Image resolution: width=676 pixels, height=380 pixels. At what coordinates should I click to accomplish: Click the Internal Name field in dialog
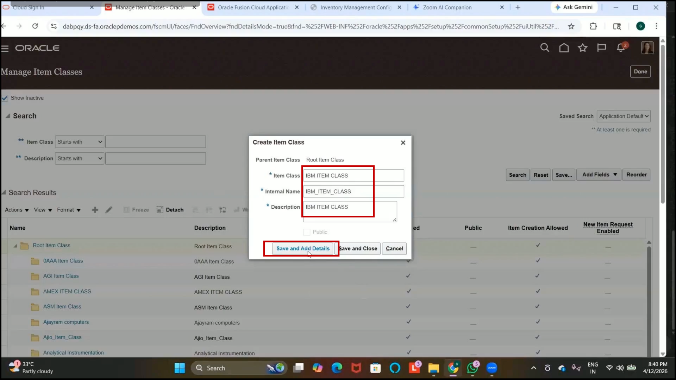click(353, 191)
